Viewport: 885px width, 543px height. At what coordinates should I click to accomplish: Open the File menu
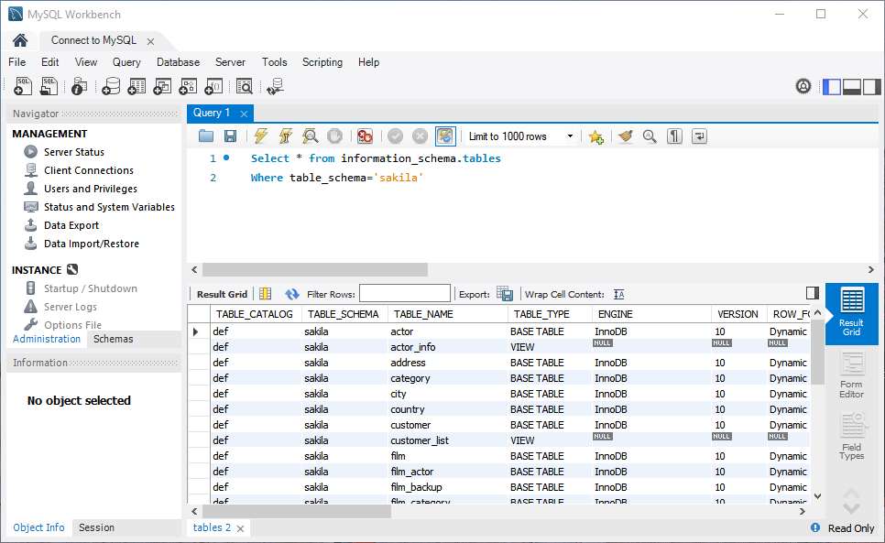coord(16,62)
